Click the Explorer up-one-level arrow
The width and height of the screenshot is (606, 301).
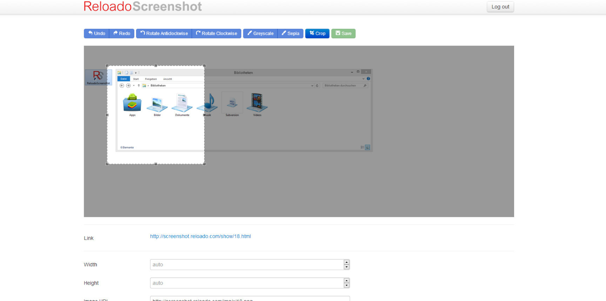click(139, 86)
